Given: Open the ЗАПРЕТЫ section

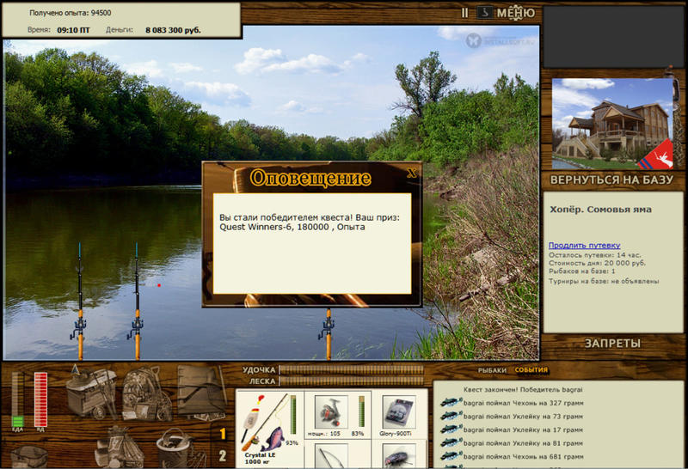Looking at the screenshot, I should click(612, 344).
